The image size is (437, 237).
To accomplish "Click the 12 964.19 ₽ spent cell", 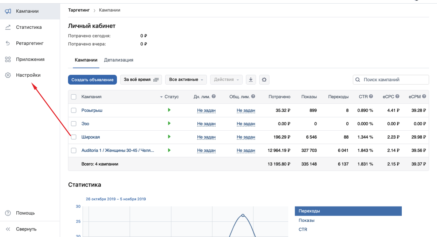I will 279,151.
